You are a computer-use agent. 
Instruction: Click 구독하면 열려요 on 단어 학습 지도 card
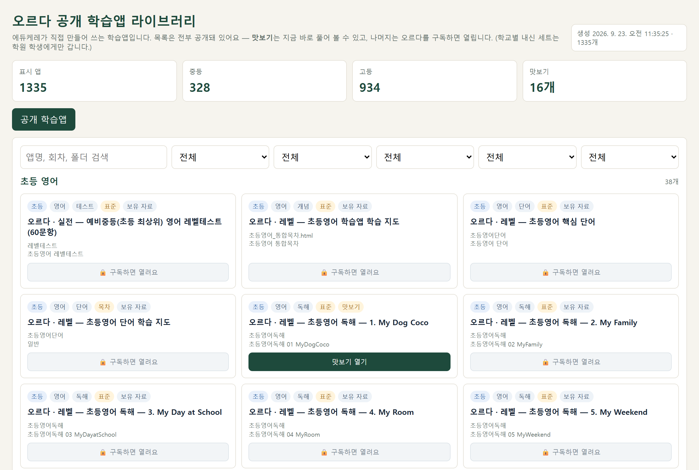(x=128, y=362)
